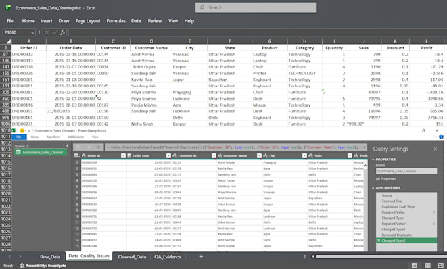The image size is (447, 269).
Task: Click cell with date 31/02/2026
Action: [x=71, y=111]
